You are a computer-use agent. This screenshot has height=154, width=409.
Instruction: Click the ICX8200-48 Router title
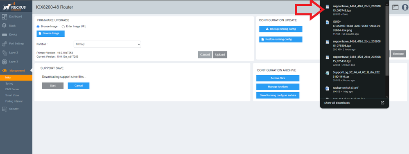point(54,7)
